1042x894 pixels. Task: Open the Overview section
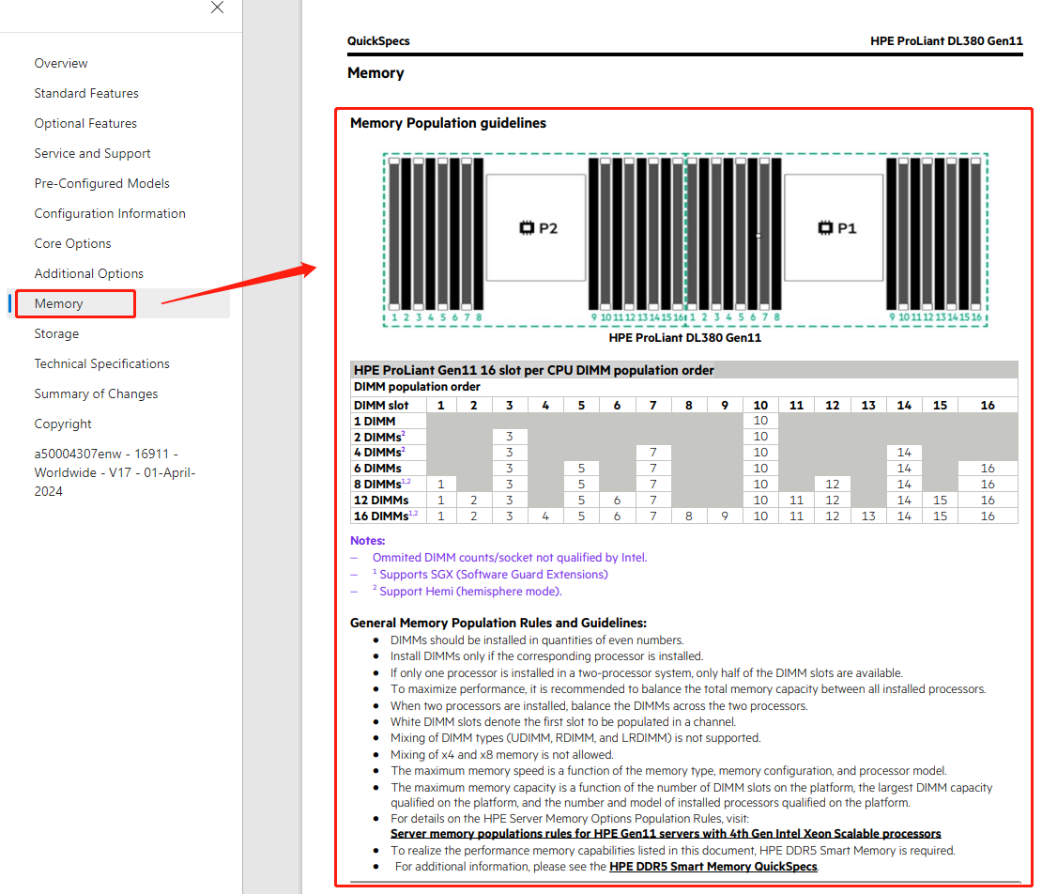pyautogui.click(x=61, y=63)
